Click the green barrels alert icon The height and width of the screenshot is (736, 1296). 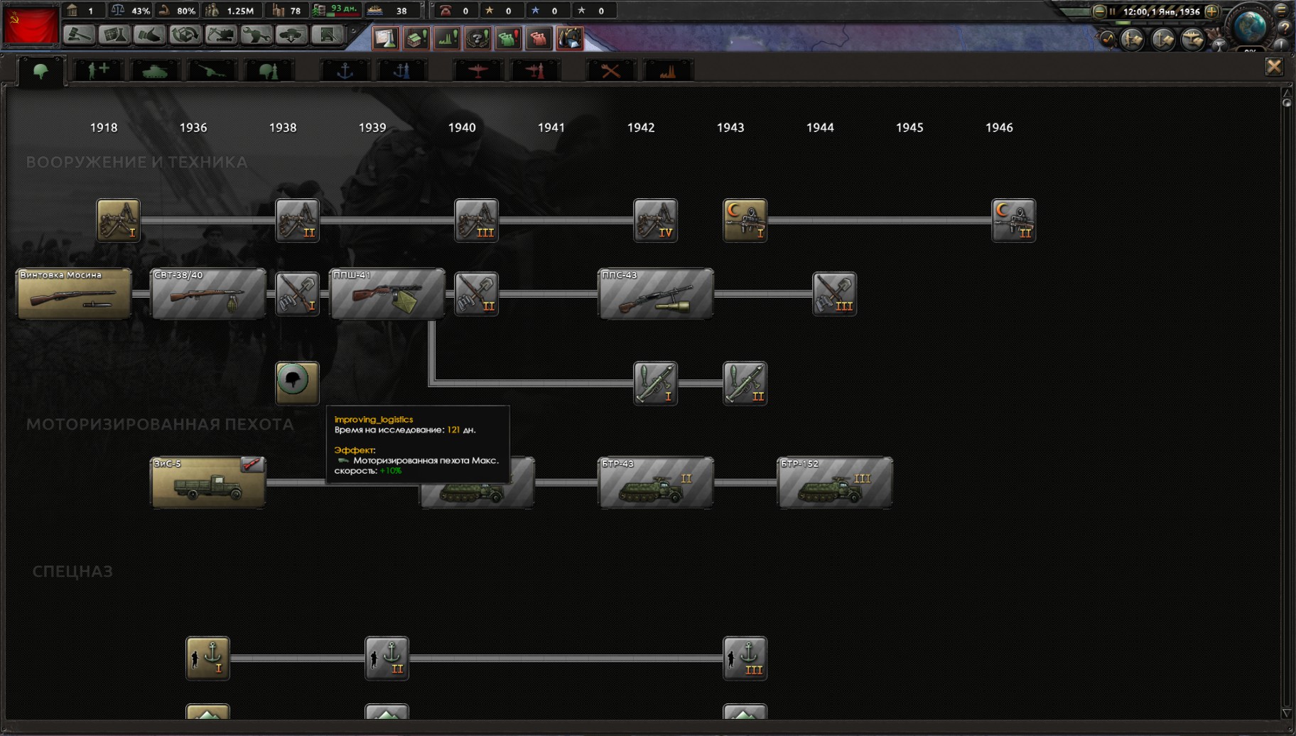pyautogui.click(x=508, y=38)
